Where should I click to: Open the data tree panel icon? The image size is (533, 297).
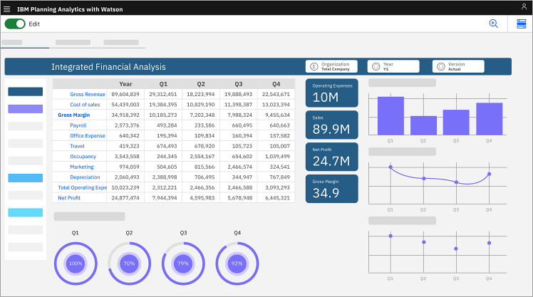[x=522, y=24]
